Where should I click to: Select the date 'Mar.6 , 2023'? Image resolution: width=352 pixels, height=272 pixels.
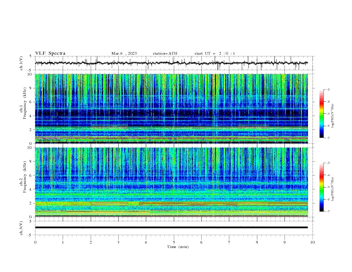tap(124, 53)
